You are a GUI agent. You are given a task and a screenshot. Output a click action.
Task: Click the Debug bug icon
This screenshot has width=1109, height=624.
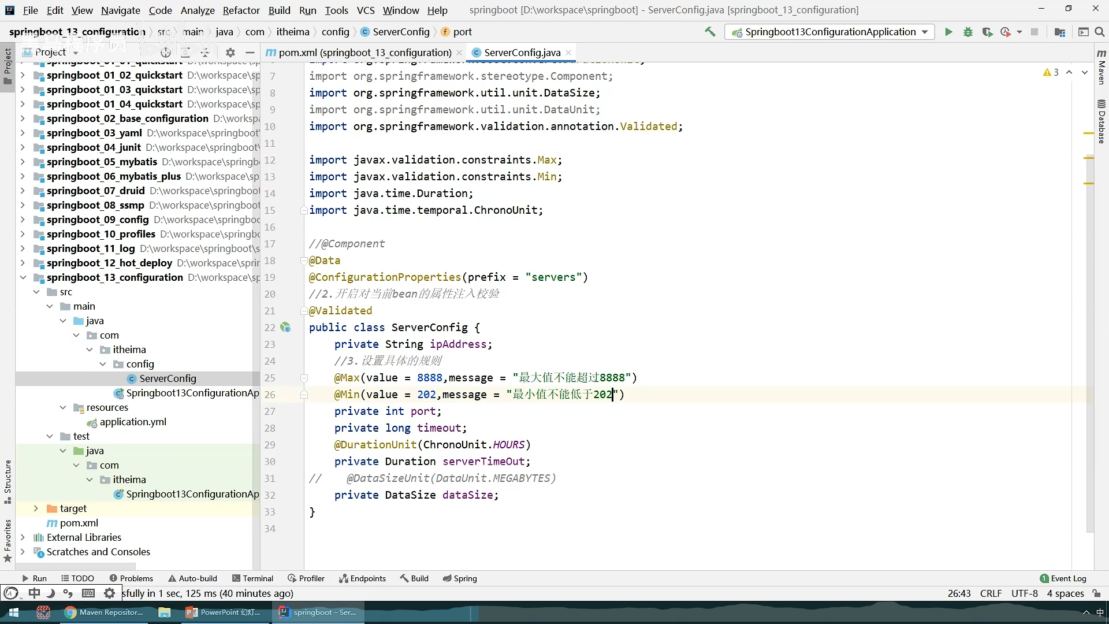[x=968, y=32]
